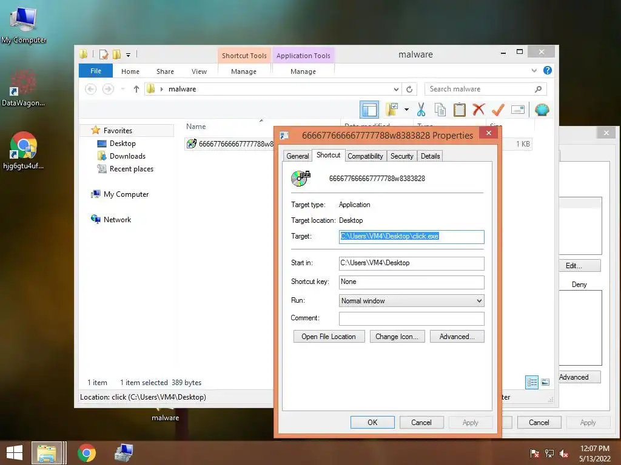Select Network in navigation pane
The image size is (621, 465).
pos(117,219)
